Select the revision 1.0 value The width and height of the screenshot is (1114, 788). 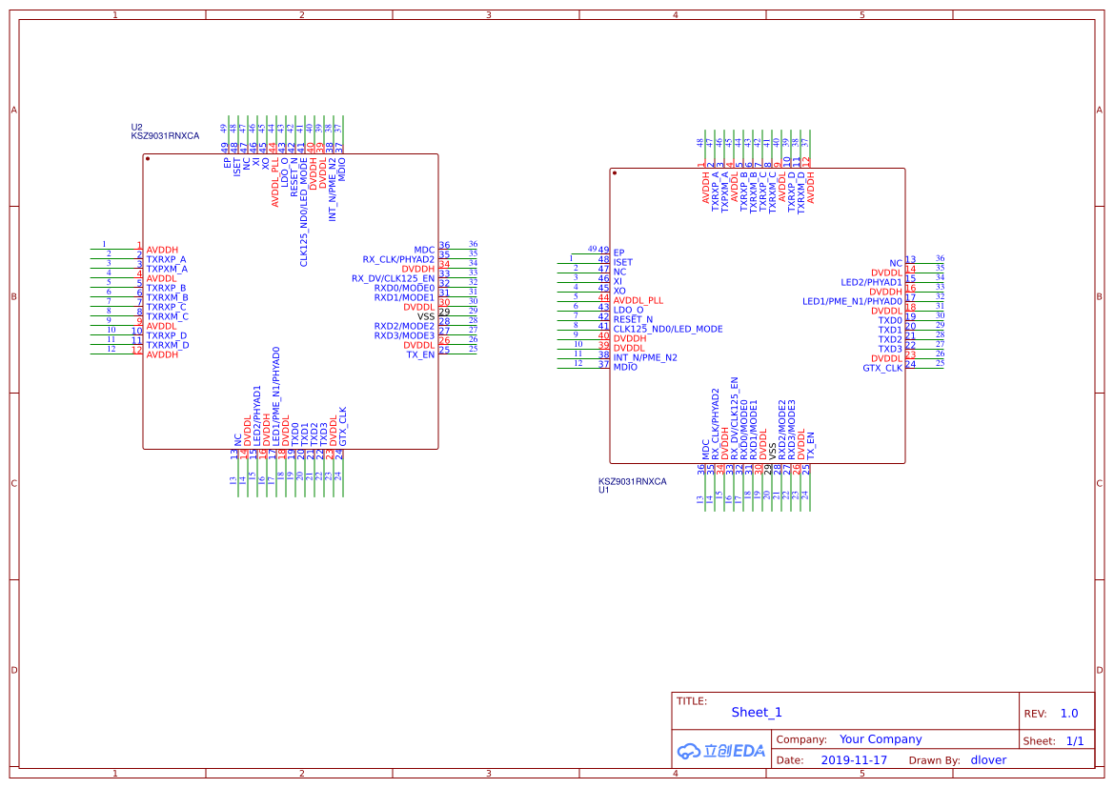pyautogui.click(x=1069, y=714)
